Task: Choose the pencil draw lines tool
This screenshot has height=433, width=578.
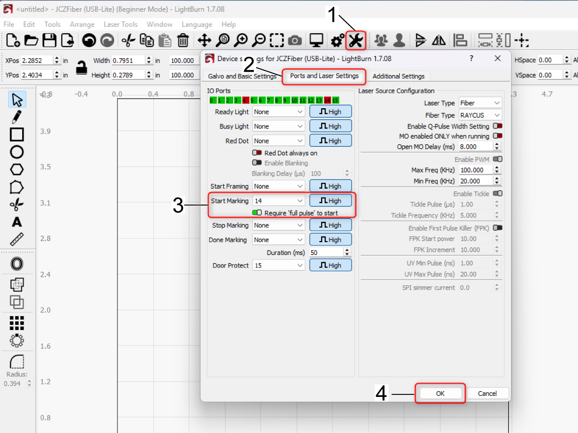Action: click(x=17, y=117)
